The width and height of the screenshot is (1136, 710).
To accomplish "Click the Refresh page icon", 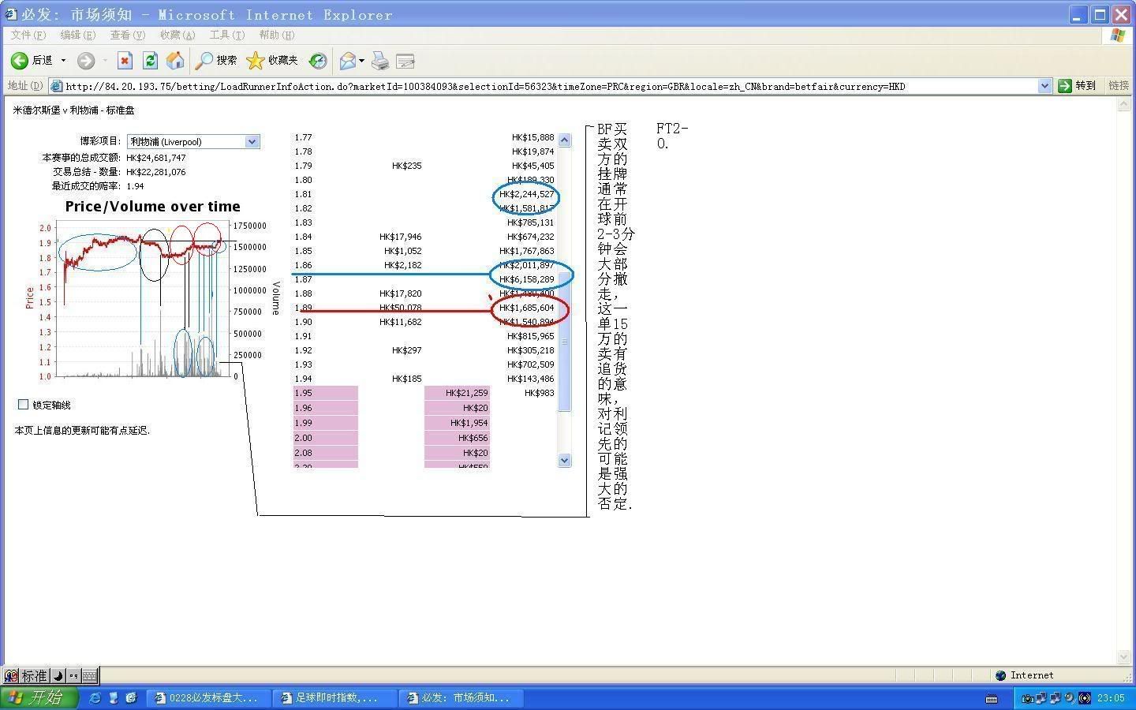I will point(150,61).
